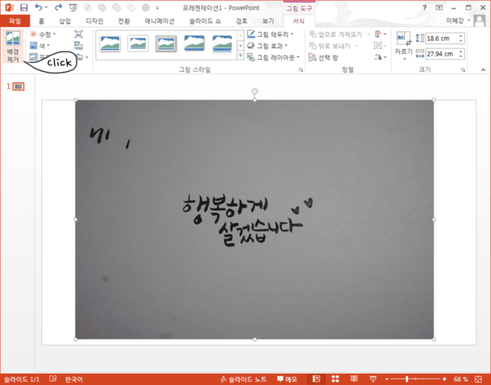Click the 배경 제거 (Remove Background) icon
This screenshot has width=491, height=385.
(x=13, y=38)
